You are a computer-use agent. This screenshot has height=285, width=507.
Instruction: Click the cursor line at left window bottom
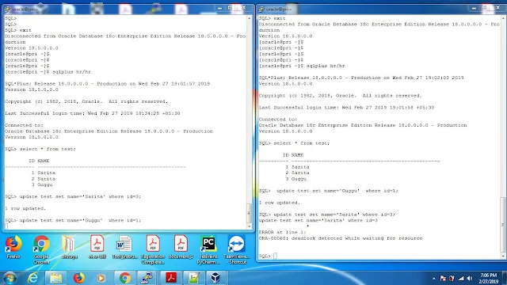pyautogui.click(x=6, y=226)
